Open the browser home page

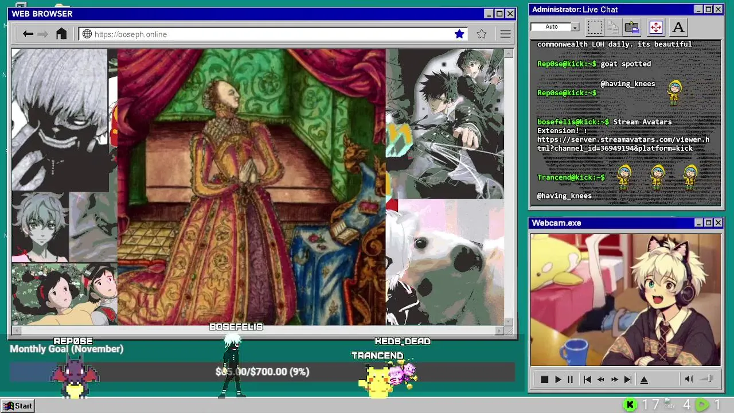[61, 34]
